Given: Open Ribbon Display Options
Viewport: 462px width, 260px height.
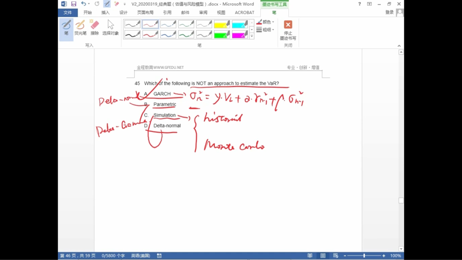Looking at the screenshot, I should (369, 4).
